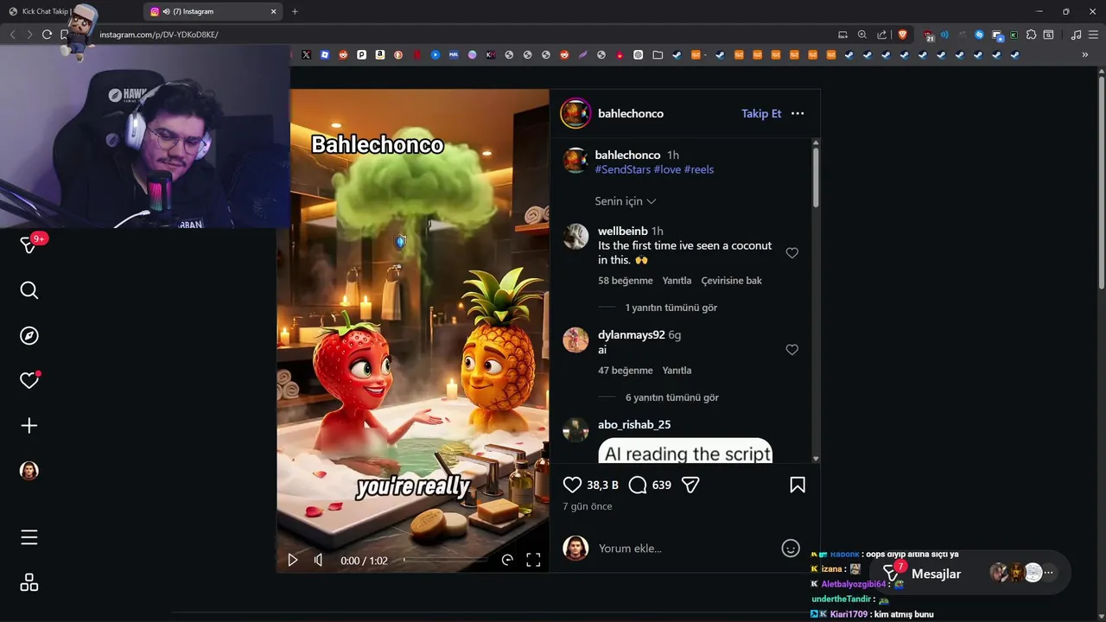Focus the Yorum ekle comment field
Screen dimensions: 1106x622
(x=687, y=548)
